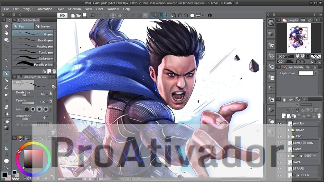Select the G-pen sub tool
This screenshot has height=182, width=324.
pos(33,34)
